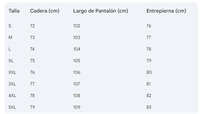The width and height of the screenshot is (203, 114).
Task: Select hip value 75 in XL row
Action: pyautogui.click(x=32, y=61)
